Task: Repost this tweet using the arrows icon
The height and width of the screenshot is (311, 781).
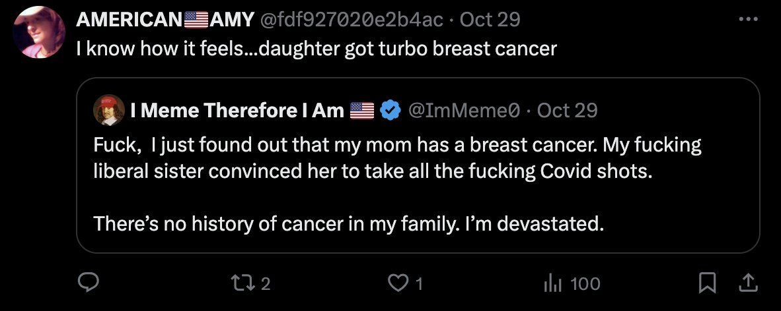Action: [242, 283]
